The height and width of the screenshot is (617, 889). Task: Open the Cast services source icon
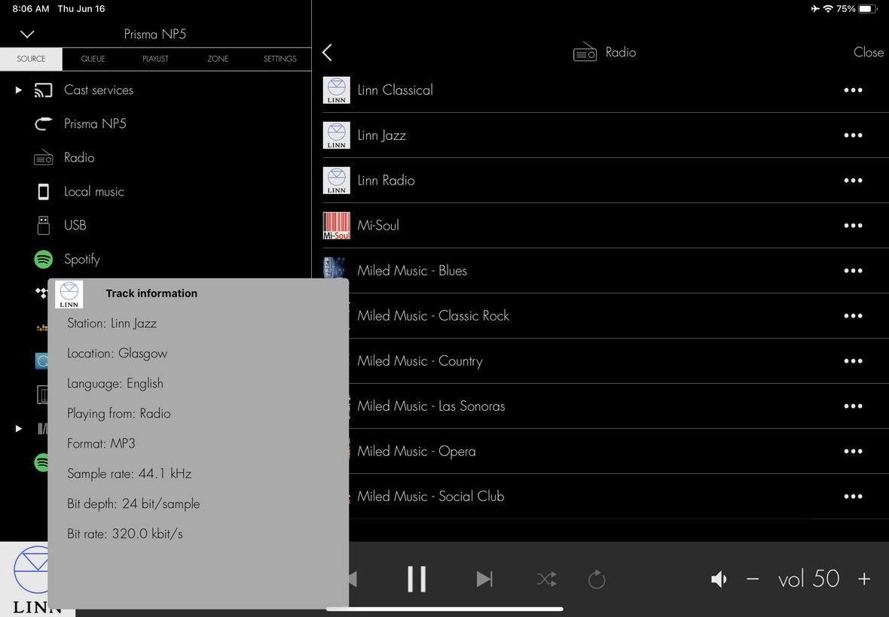[x=43, y=90]
